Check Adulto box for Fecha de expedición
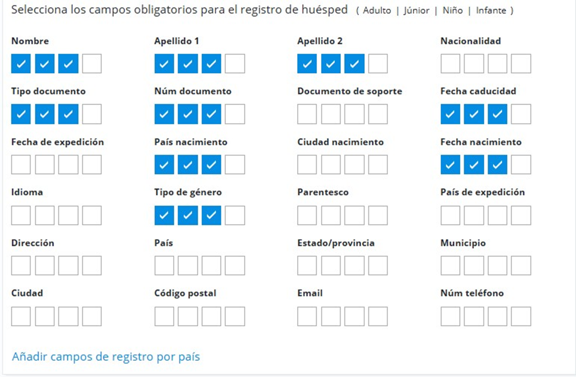This screenshot has height=377, width=576. point(21,165)
